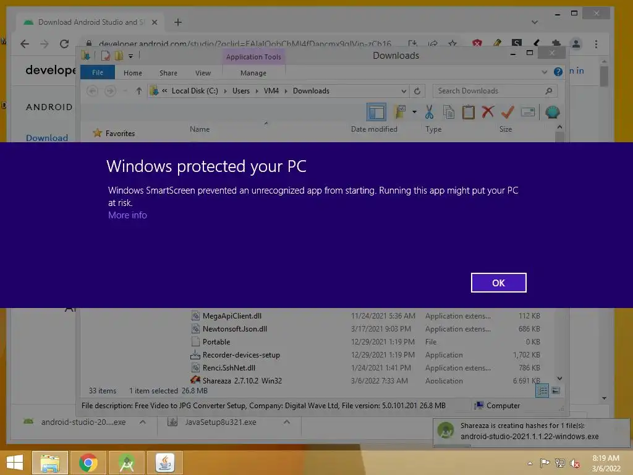The width and height of the screenshot is (633, 475).
Task: Switch to large icons view in status bar
Action: click(556, 391)
